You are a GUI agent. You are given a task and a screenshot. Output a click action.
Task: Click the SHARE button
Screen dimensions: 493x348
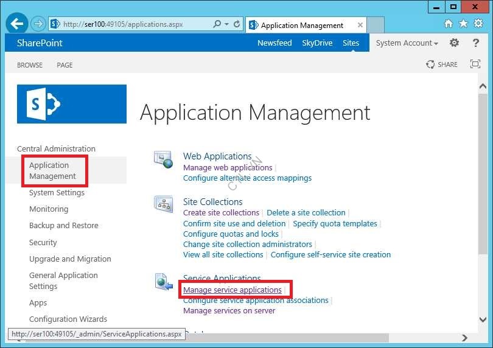coord(442,64)
